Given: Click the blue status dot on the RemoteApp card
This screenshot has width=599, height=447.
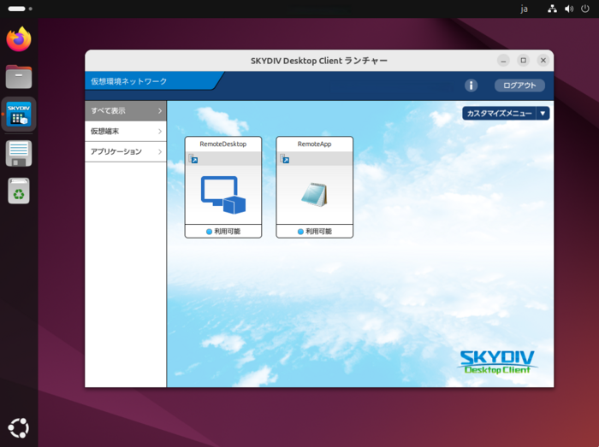Looking at the screenshot, I should (x=300, y=232).
